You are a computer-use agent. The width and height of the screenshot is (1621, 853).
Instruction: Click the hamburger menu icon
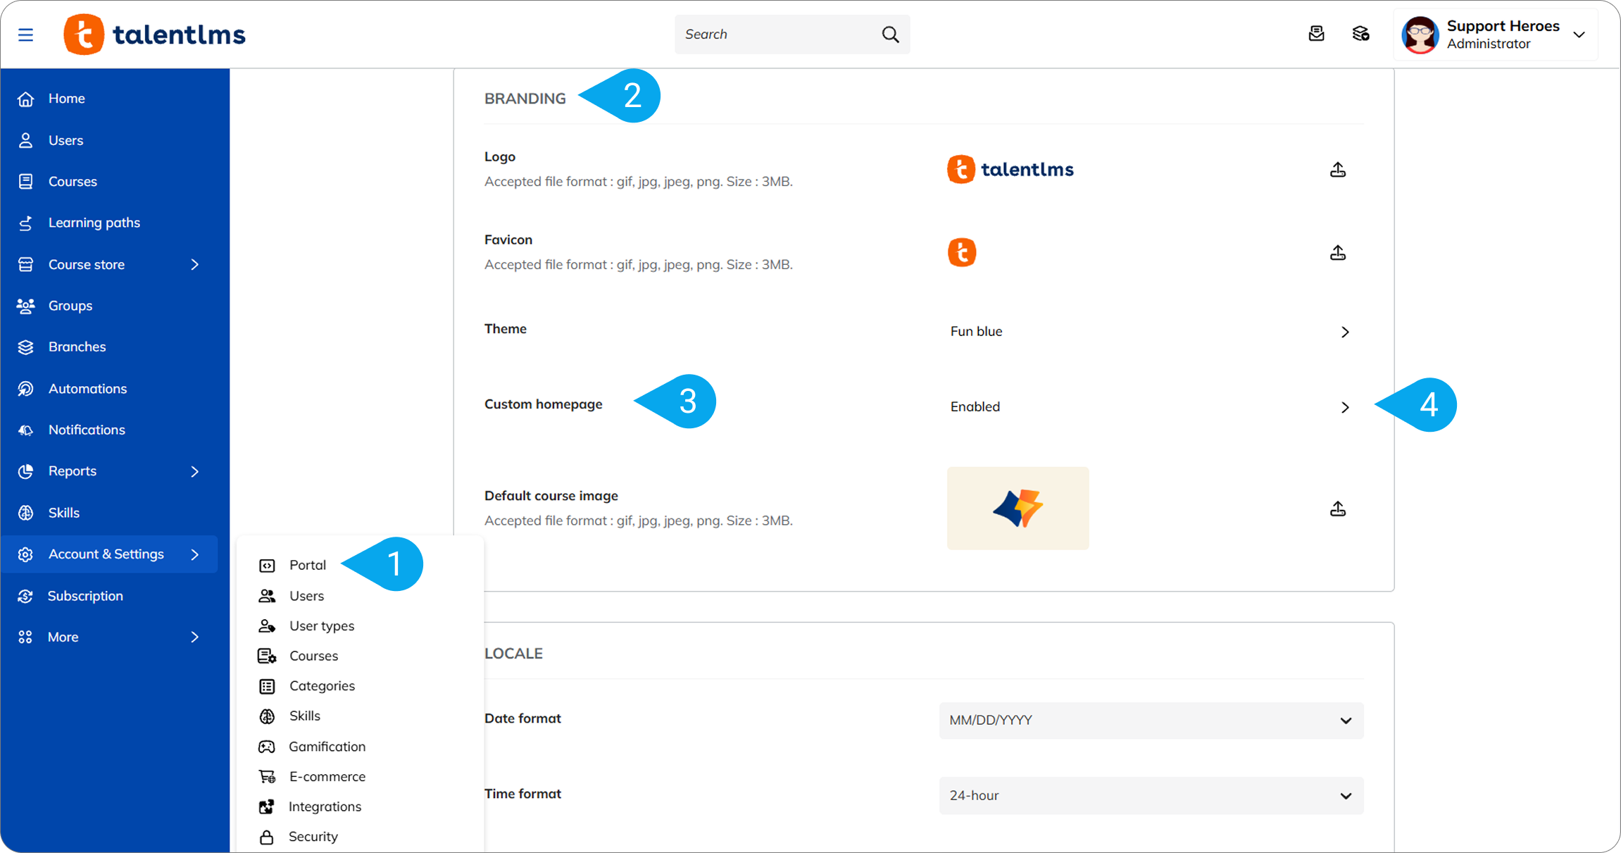click(25, 35)
